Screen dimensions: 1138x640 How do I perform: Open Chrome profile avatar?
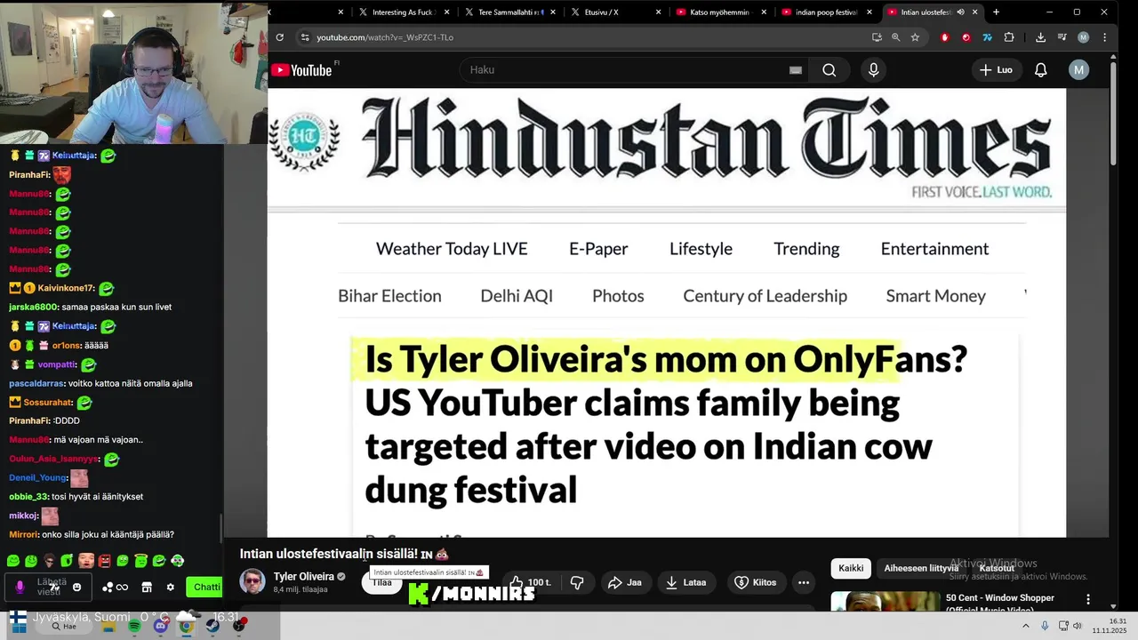point(1083,37)
